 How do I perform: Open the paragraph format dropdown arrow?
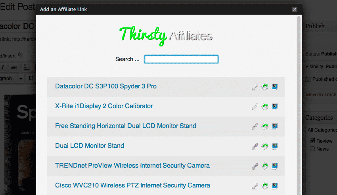coord(21,78)
